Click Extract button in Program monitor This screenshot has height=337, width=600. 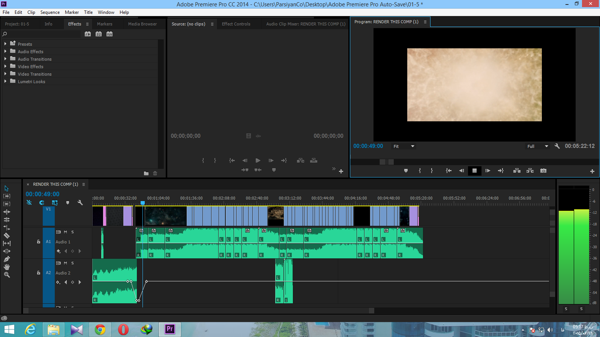(x=530, y=171)
